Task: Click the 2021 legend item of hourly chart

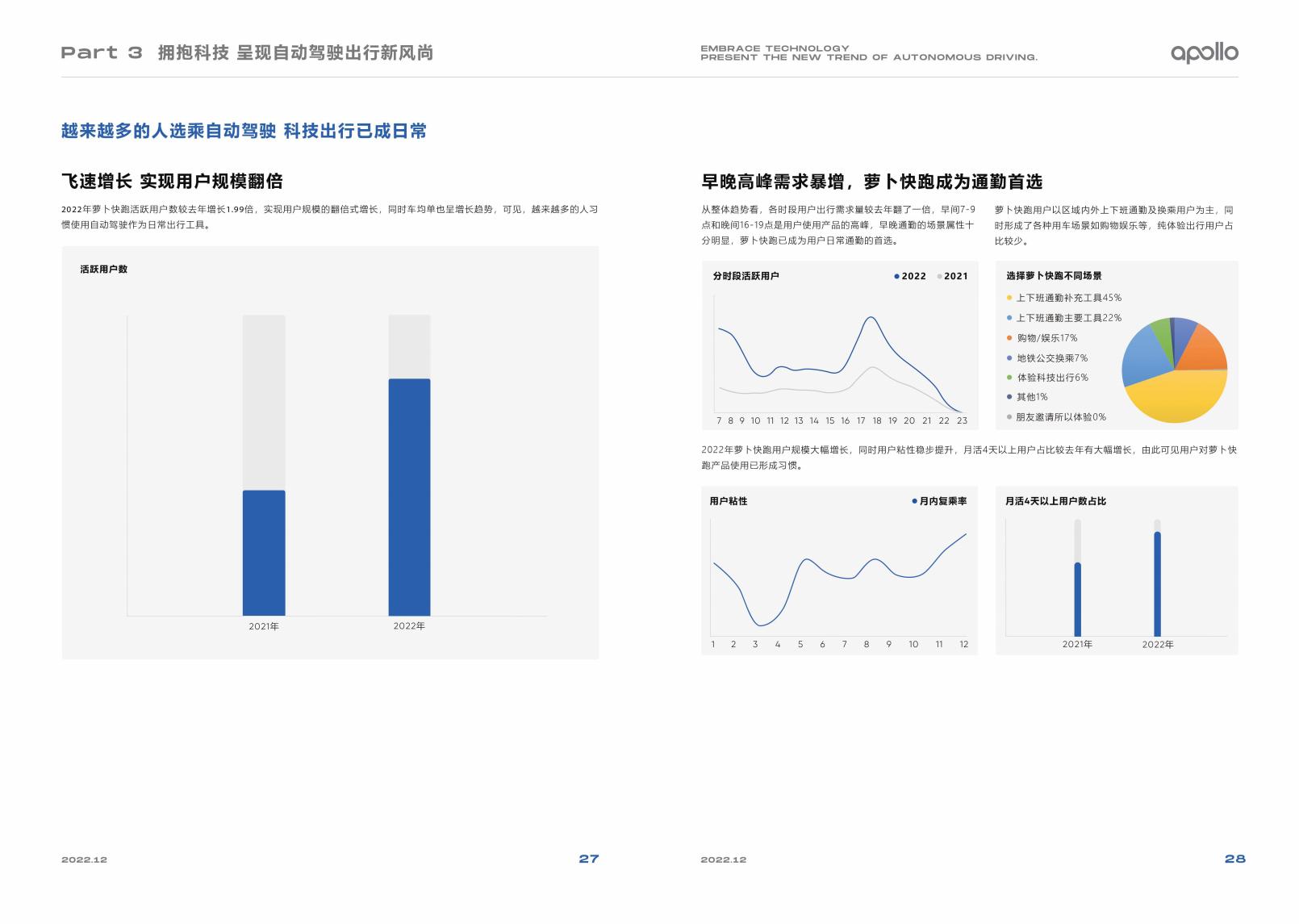Action: coord(953,276)
